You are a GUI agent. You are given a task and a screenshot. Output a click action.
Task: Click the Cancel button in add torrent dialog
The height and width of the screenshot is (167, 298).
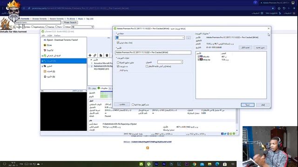click(263, 105)
